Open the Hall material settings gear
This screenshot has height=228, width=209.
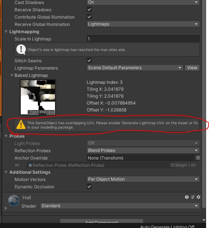(198, 197)
